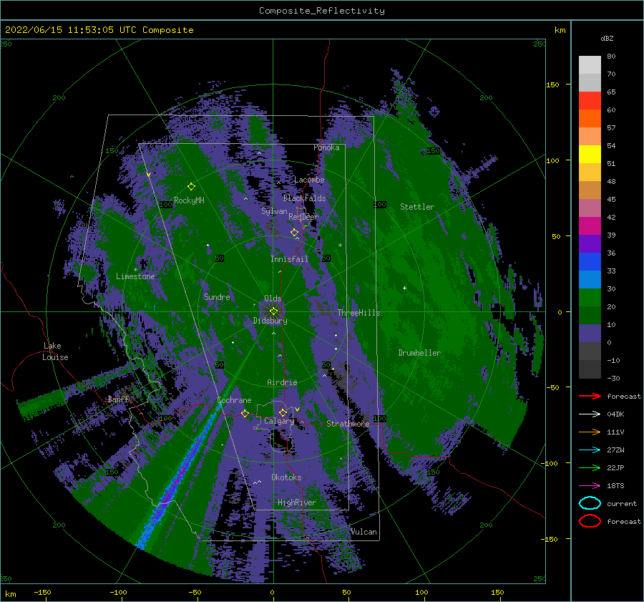The width and height of the screenshot is (644, 602).
Task: Click the Airdrie label
Action: pyautogui.click(x=282, y=382)
